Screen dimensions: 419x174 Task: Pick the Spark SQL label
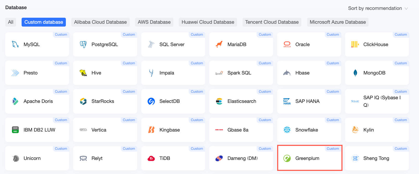239,73
